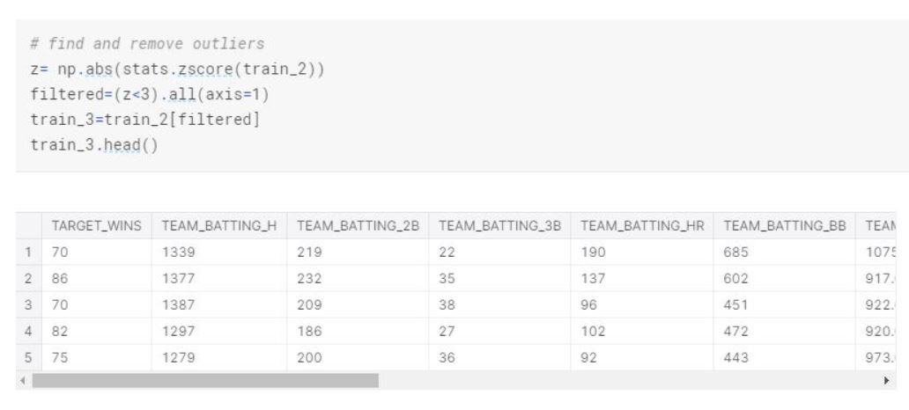Click the left arrow of horizontal scrollbar
The height and width of the screenshot is (410, 909).
click(x=23, y=380)
